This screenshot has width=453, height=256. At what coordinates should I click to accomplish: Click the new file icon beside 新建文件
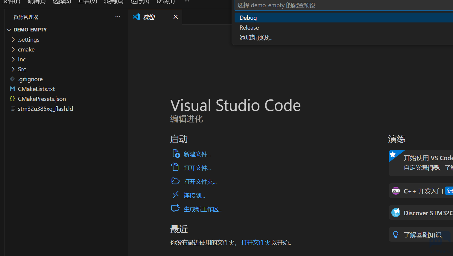176,154
